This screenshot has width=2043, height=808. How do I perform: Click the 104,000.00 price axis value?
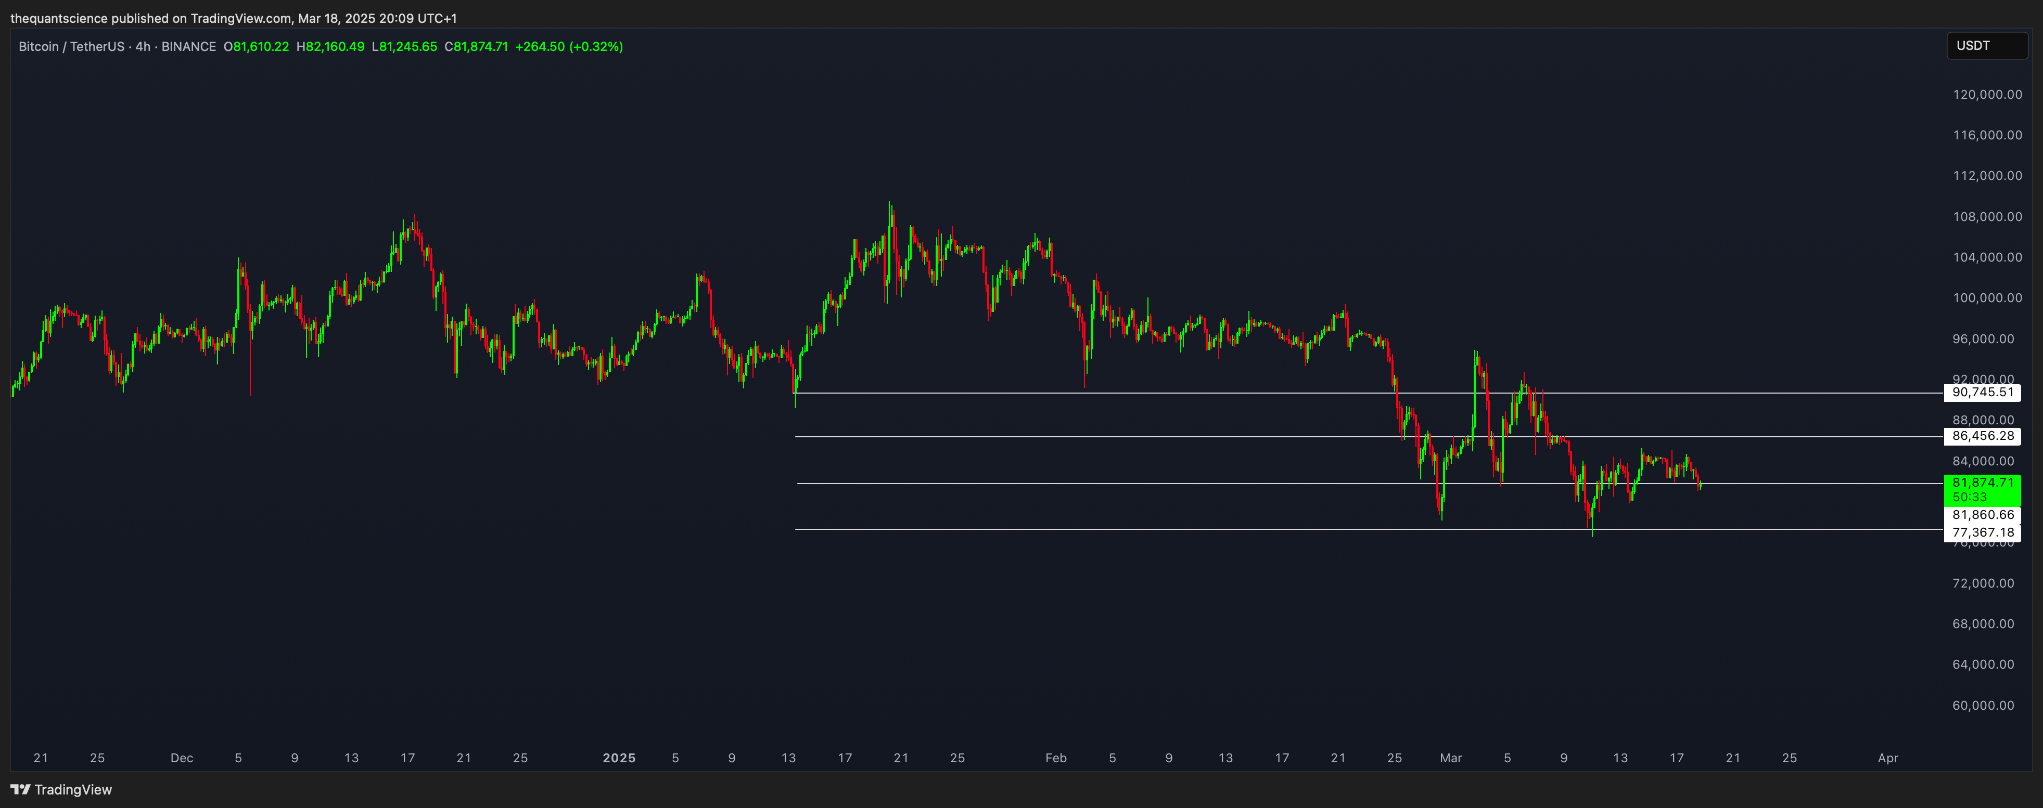point(1987,257)
